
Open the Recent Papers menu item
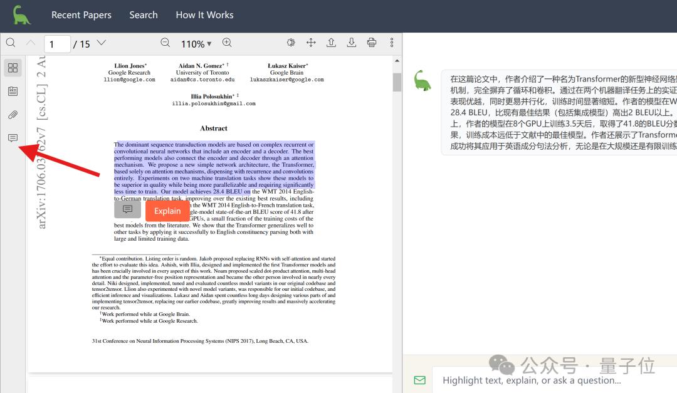tap(81, 14)
